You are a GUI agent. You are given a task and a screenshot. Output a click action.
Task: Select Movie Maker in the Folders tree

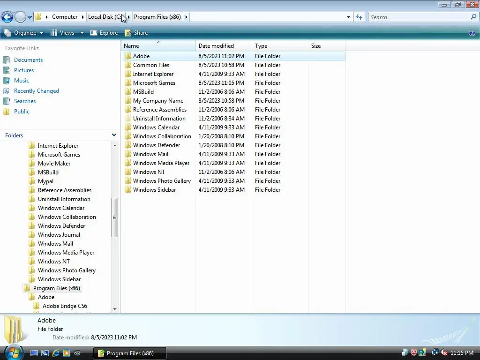[54, 164]
